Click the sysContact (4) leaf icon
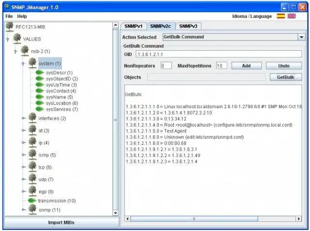 pyautogui.click(x=40, y=91)
